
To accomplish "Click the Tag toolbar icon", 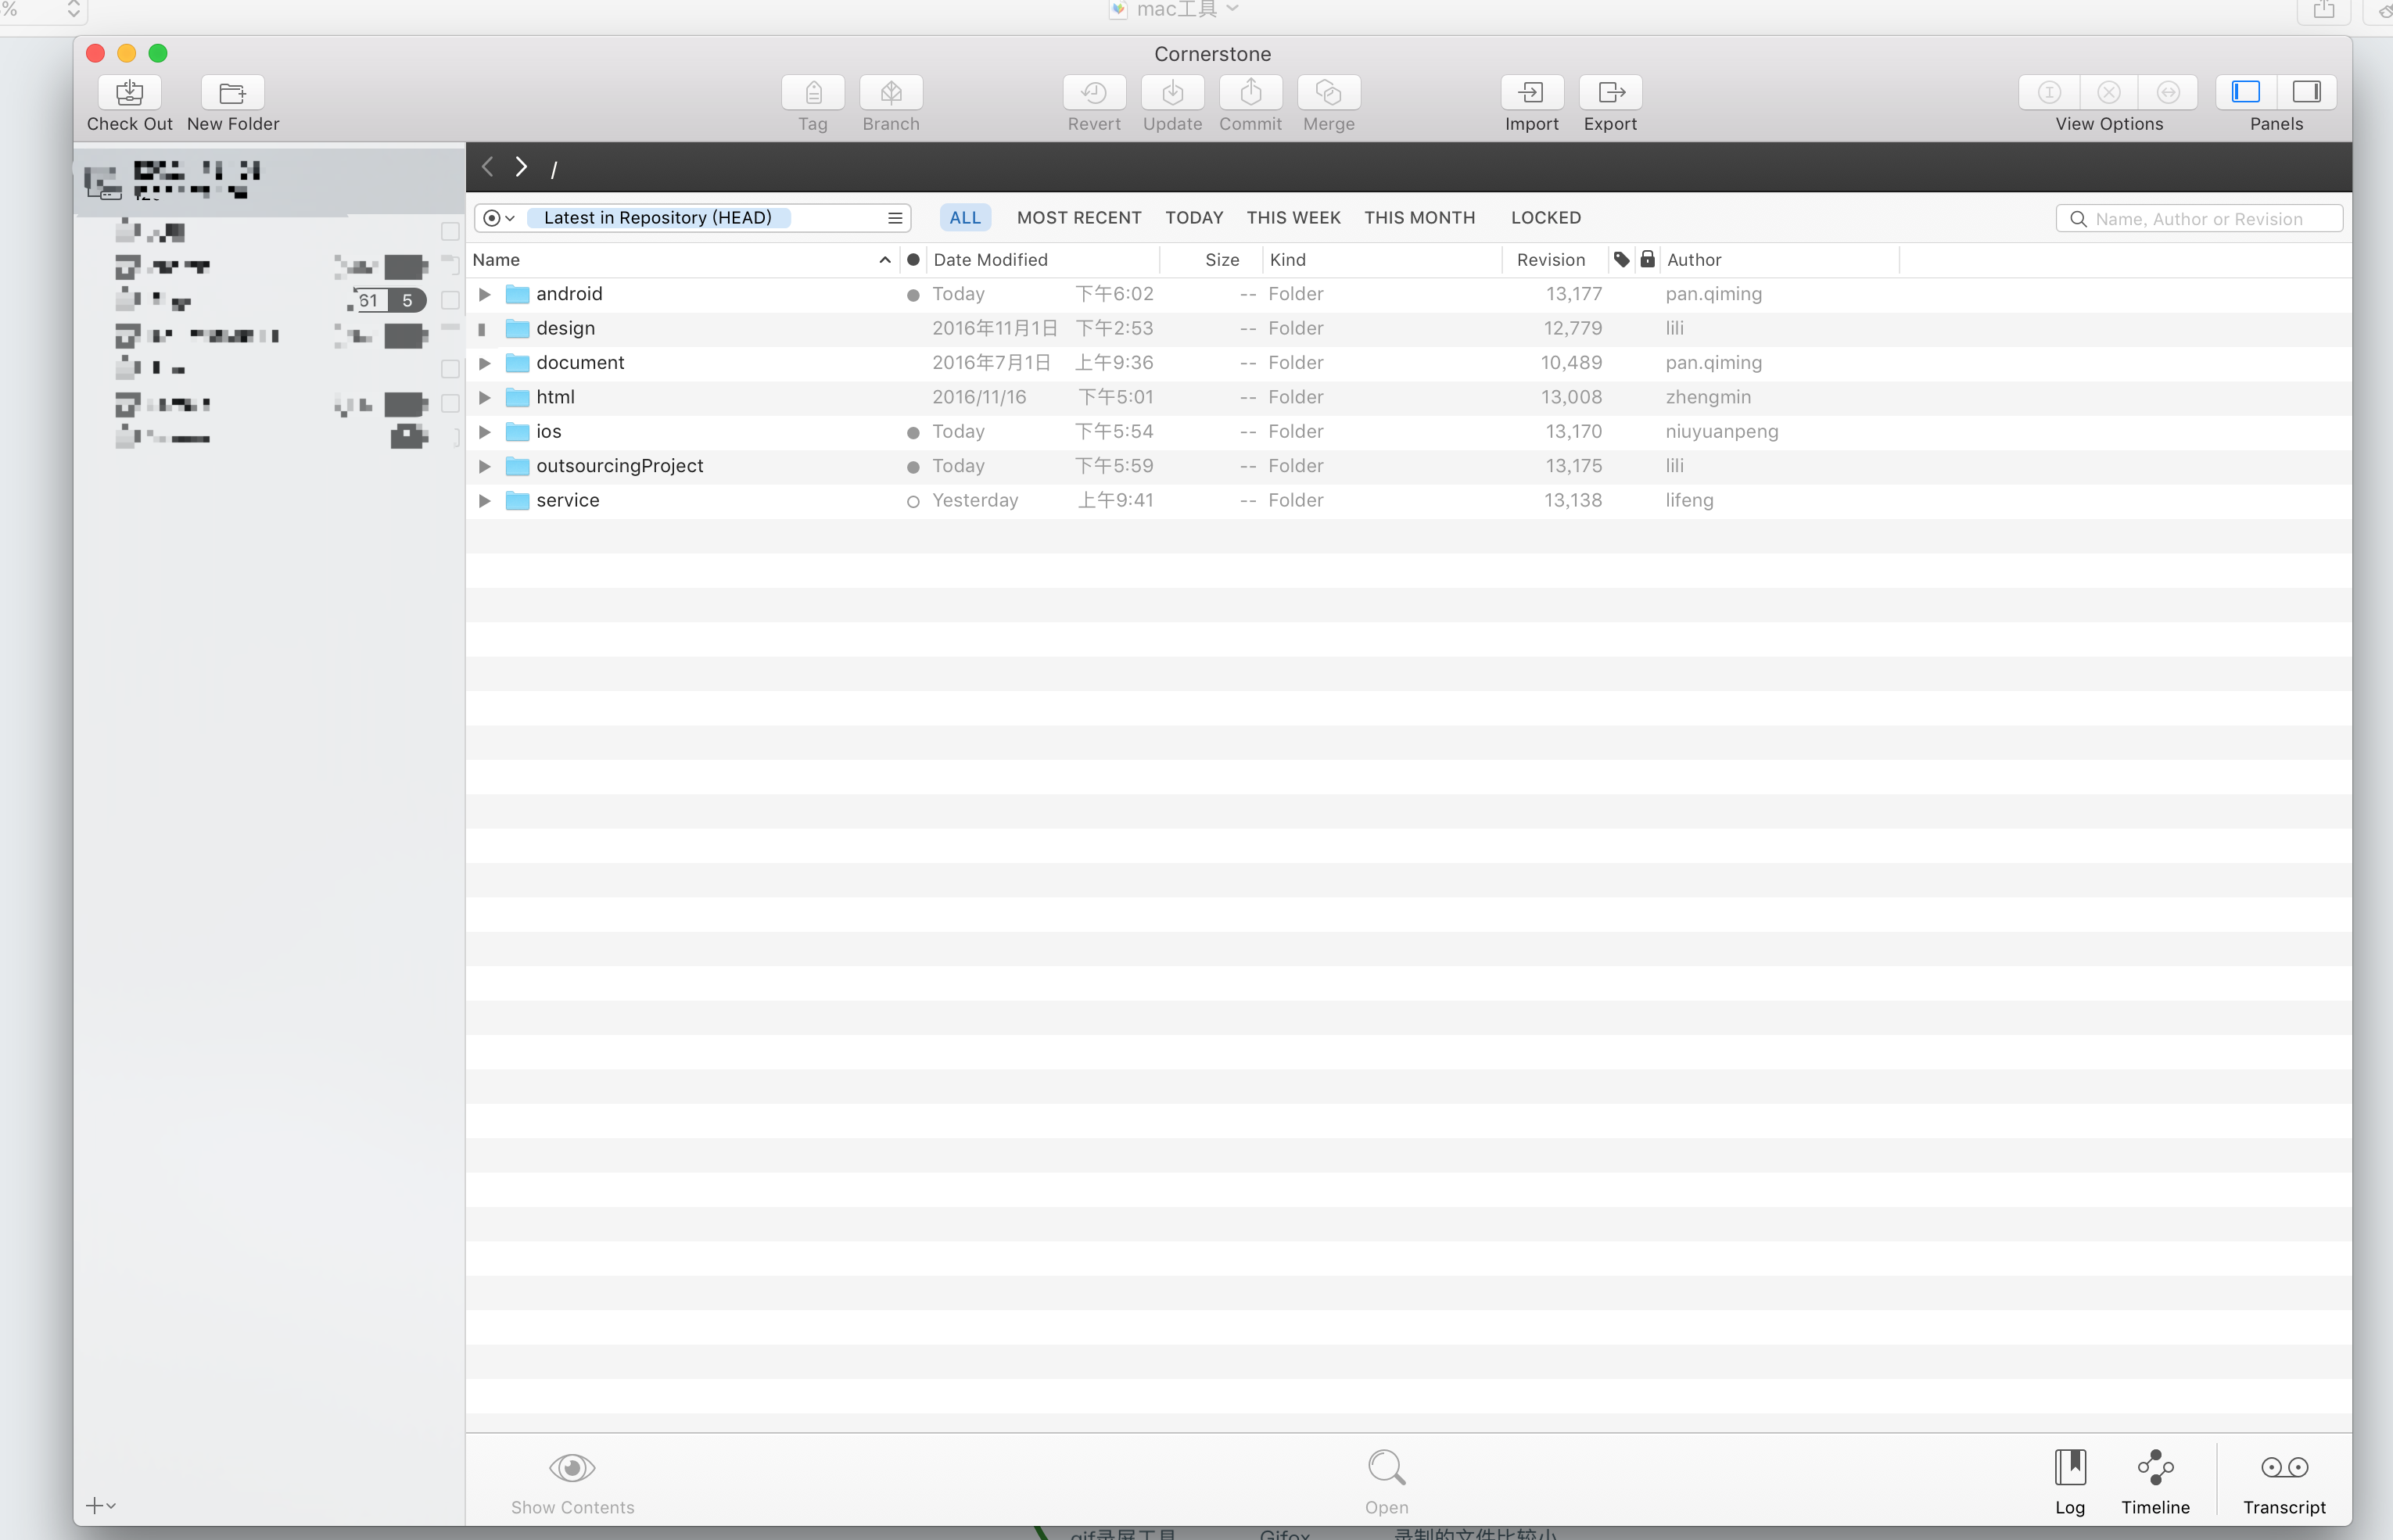I will click(813, 92).
